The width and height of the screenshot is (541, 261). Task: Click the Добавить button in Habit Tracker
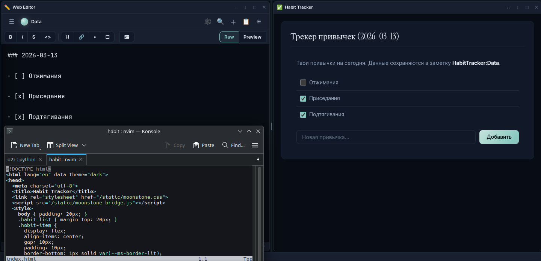click(x=499, y=137)
